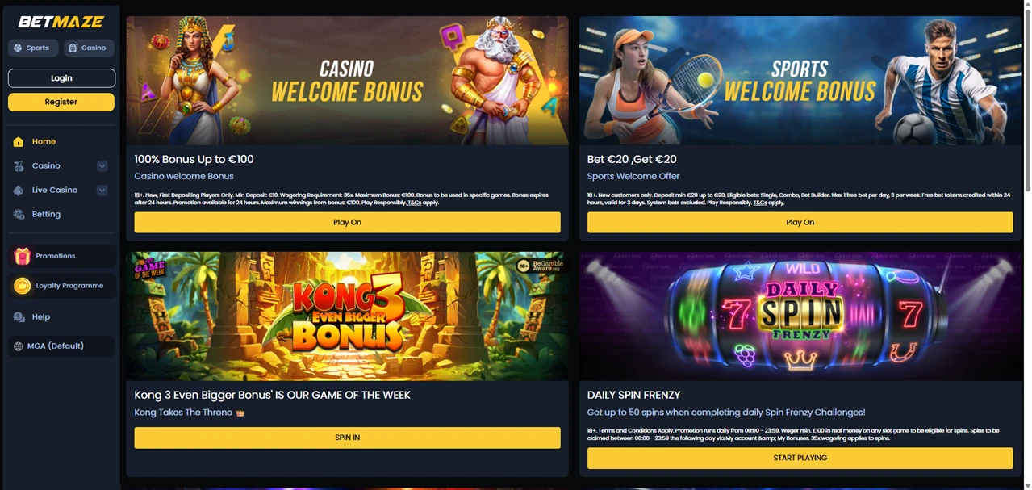Expand the Live Casino submenu chevron
The image size is (1032, 490).
[x=102, y=190]
